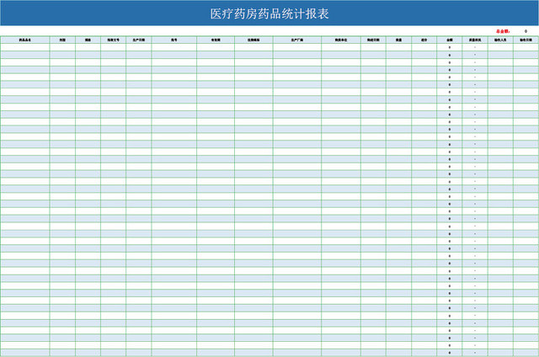Select the 进价 column header

coord(424,40)
